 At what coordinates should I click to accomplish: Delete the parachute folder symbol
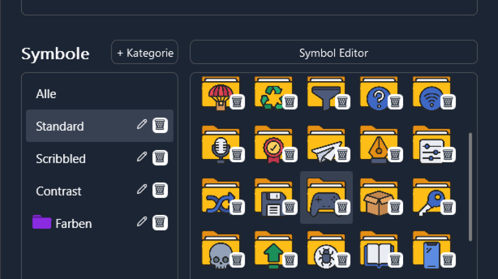[x=237, y=101]
